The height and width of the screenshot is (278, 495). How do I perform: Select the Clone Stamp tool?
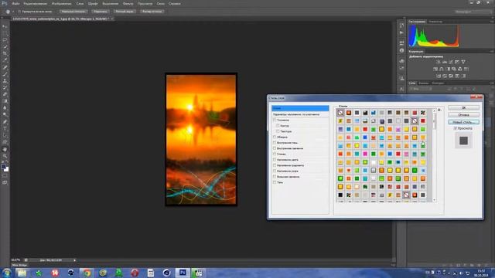pos(5,81)
